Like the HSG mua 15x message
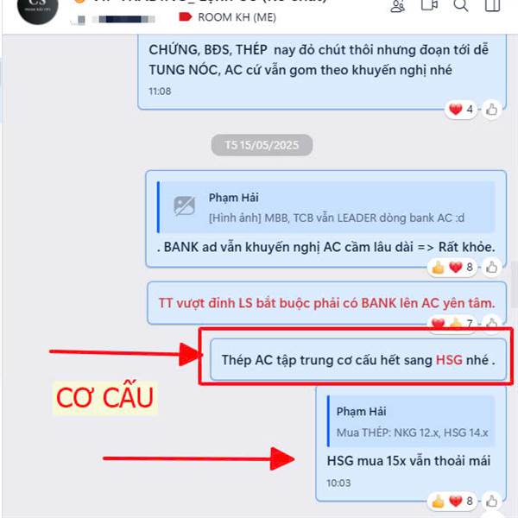This screenshot has width=518, height=518. (x=491, y=501)
